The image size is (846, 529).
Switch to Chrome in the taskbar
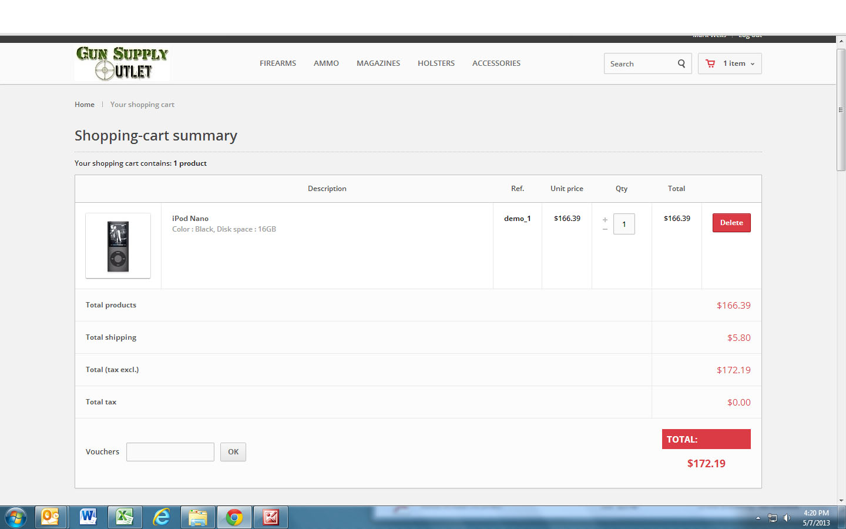coord(234,517)
